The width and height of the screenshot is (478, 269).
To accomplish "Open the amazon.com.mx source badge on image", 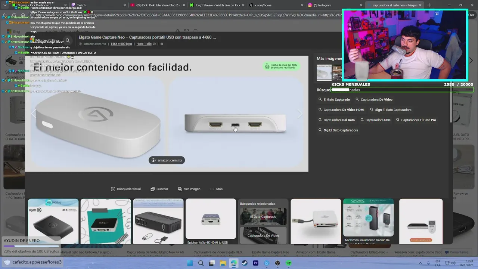I will pyautogui.click(x=167, y=160).
